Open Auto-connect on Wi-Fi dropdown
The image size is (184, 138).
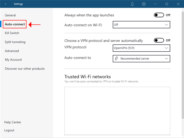pyautogui.click(x=141, y=25)
